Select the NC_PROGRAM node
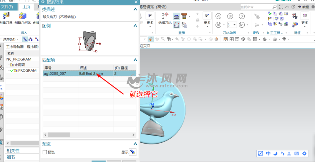Viewport: 315px width, 162px height. pos(19,59)
